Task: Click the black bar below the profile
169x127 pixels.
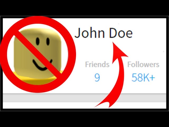Action: pos(84,119)
